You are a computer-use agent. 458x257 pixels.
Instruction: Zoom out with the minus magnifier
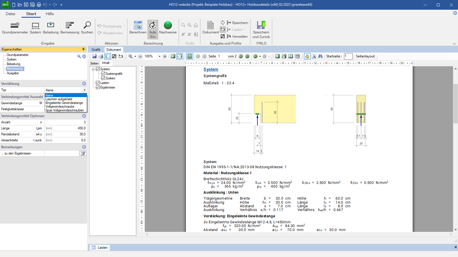pos(140,56)
